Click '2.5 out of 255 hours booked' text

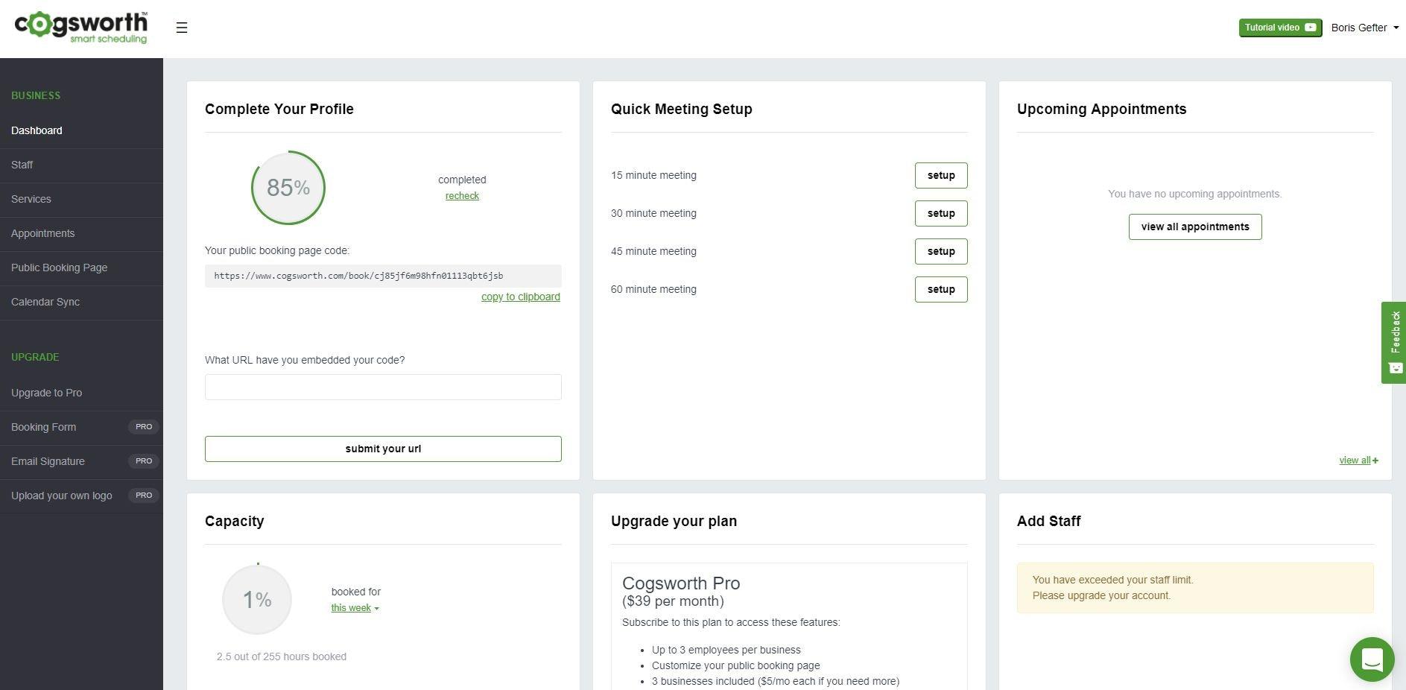(x=282, y=656)
